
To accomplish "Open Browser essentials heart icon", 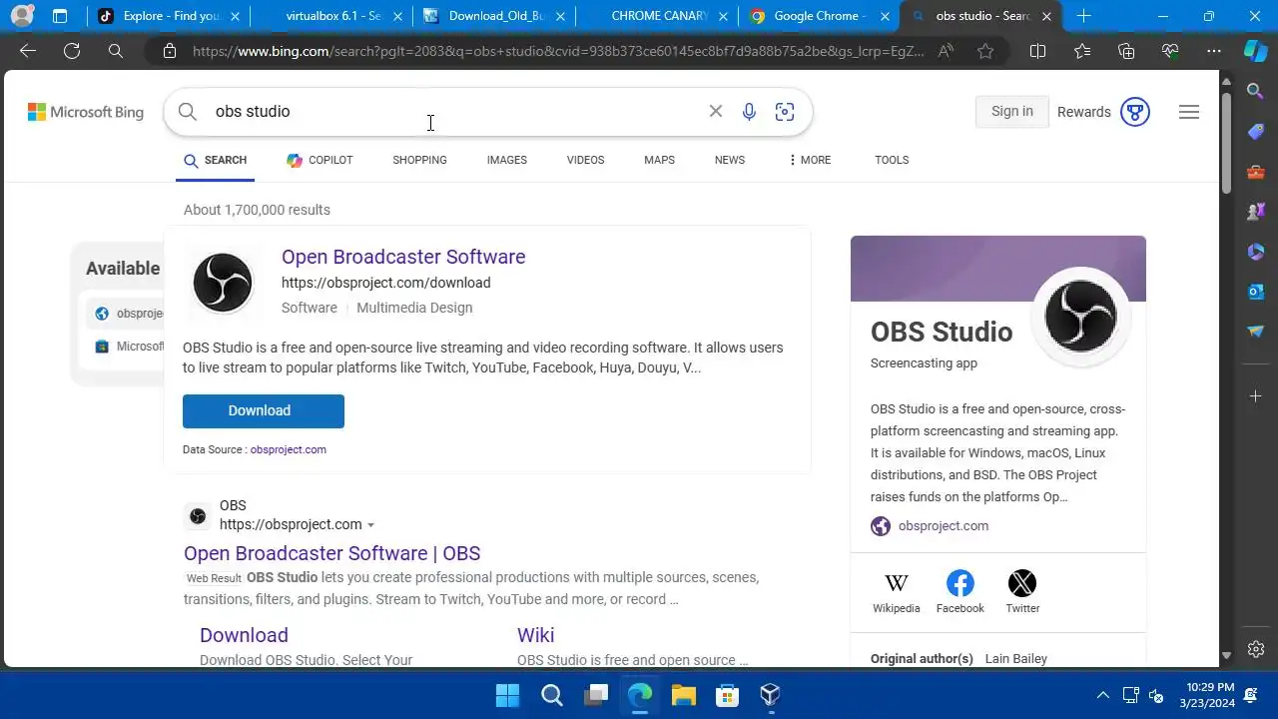I will click(x=1170, y=51).
